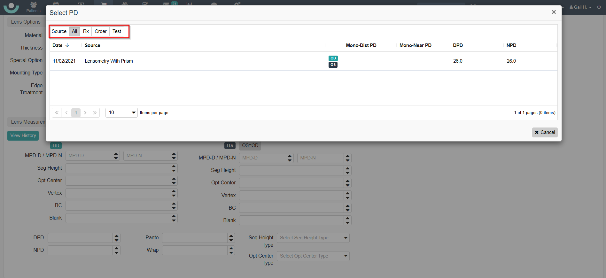
Task: Filter source by Rx
Action: tap(86, 31)
